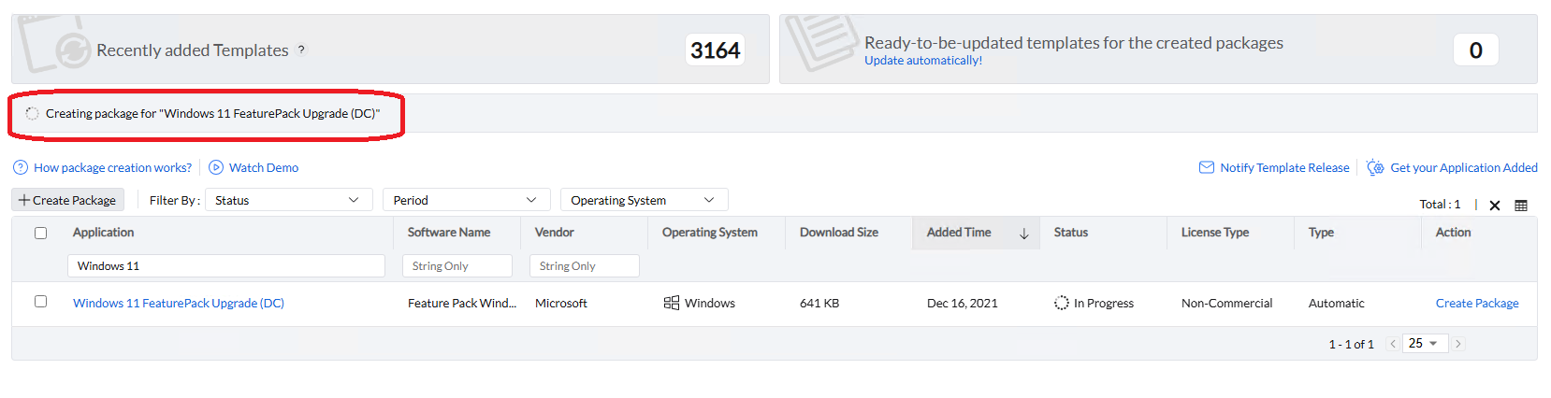Toggle the select-all checkbox in table header
This screenshot has height=398, width=1551.
[40, 234]
